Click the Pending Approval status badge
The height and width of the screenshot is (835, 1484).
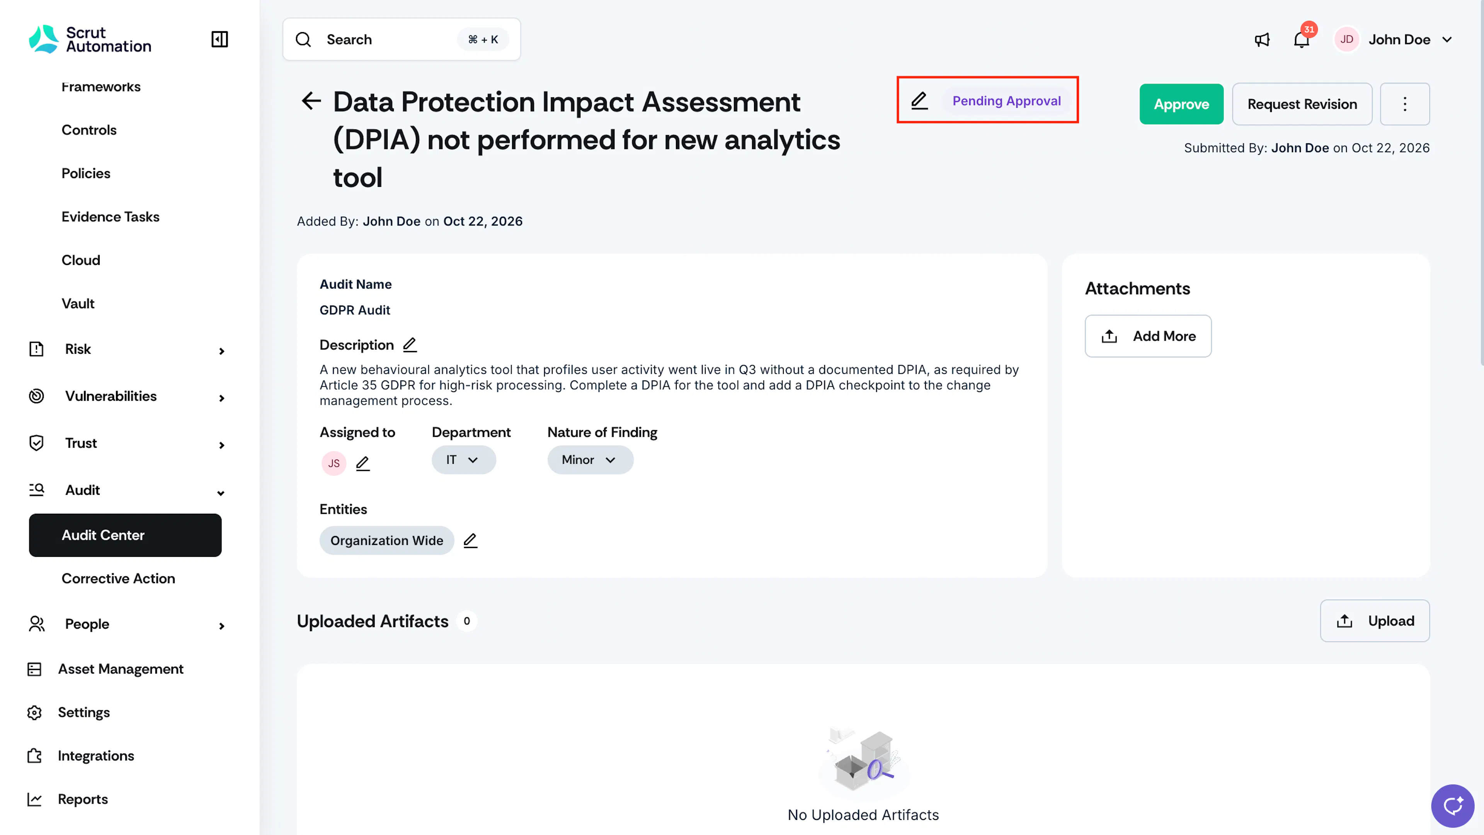pos(1006,101)
